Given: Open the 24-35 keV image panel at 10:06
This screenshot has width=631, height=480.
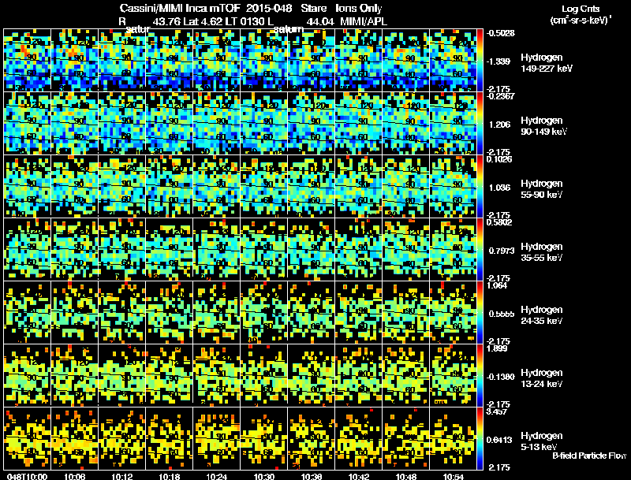Looking at the screenshot, I should (74, 313).
